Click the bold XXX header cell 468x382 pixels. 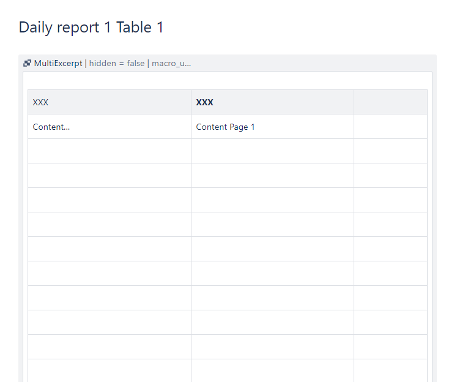(x=272, y=102)
